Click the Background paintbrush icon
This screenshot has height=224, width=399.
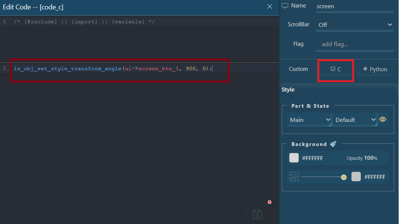tap(333, 144)
